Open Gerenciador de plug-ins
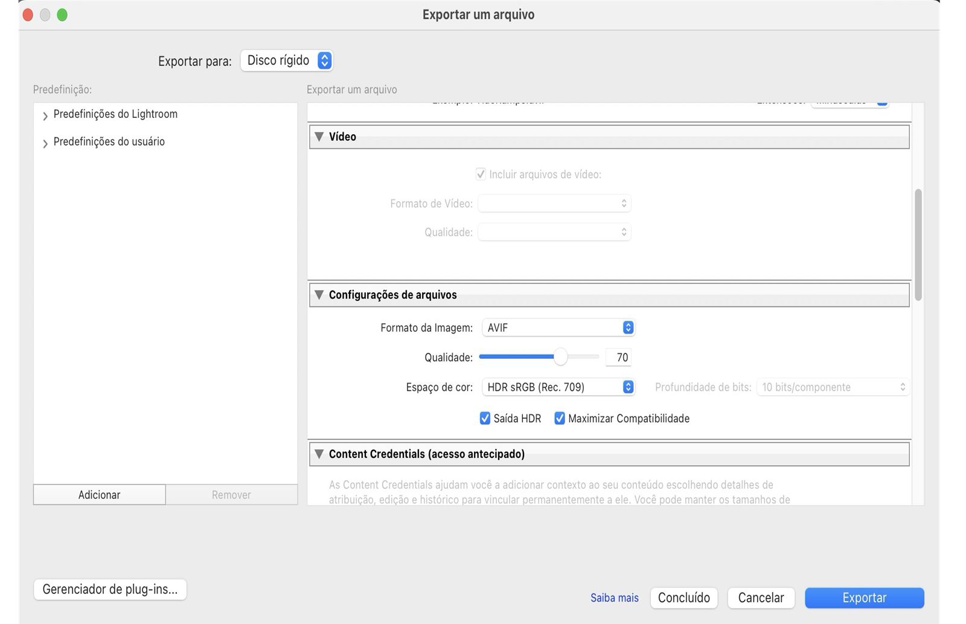966x624 pixels. (x=110, y=589)
